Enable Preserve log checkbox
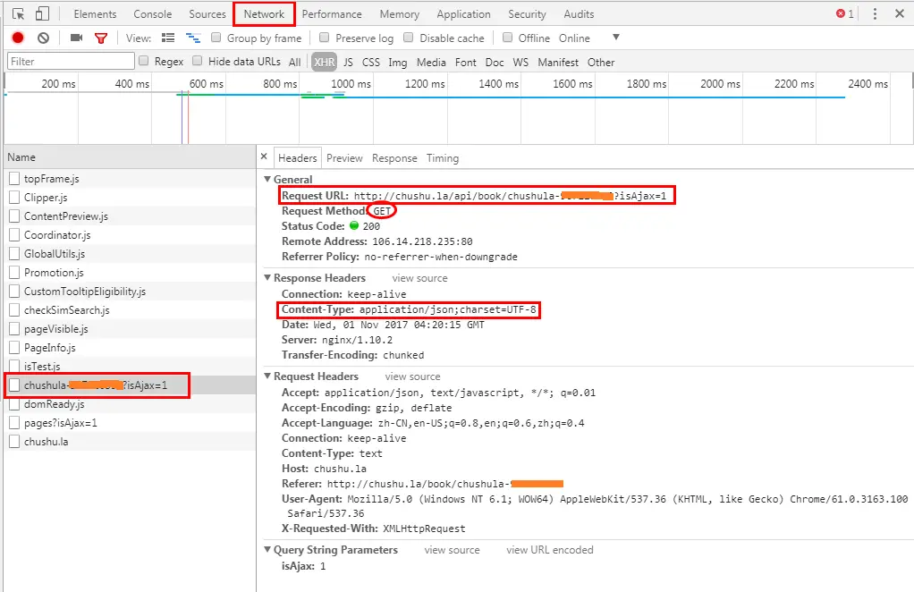The width and height of the screenshot is (914, 592). pyautogui.click(x=325, y=38)
